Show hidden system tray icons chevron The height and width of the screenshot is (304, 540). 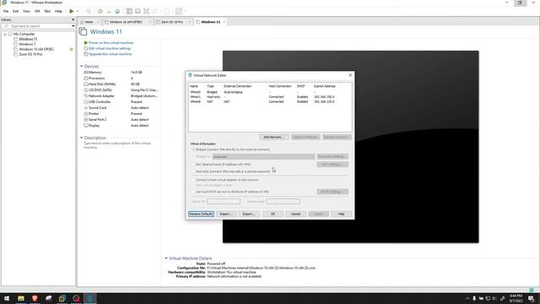[x=467, y=298]
